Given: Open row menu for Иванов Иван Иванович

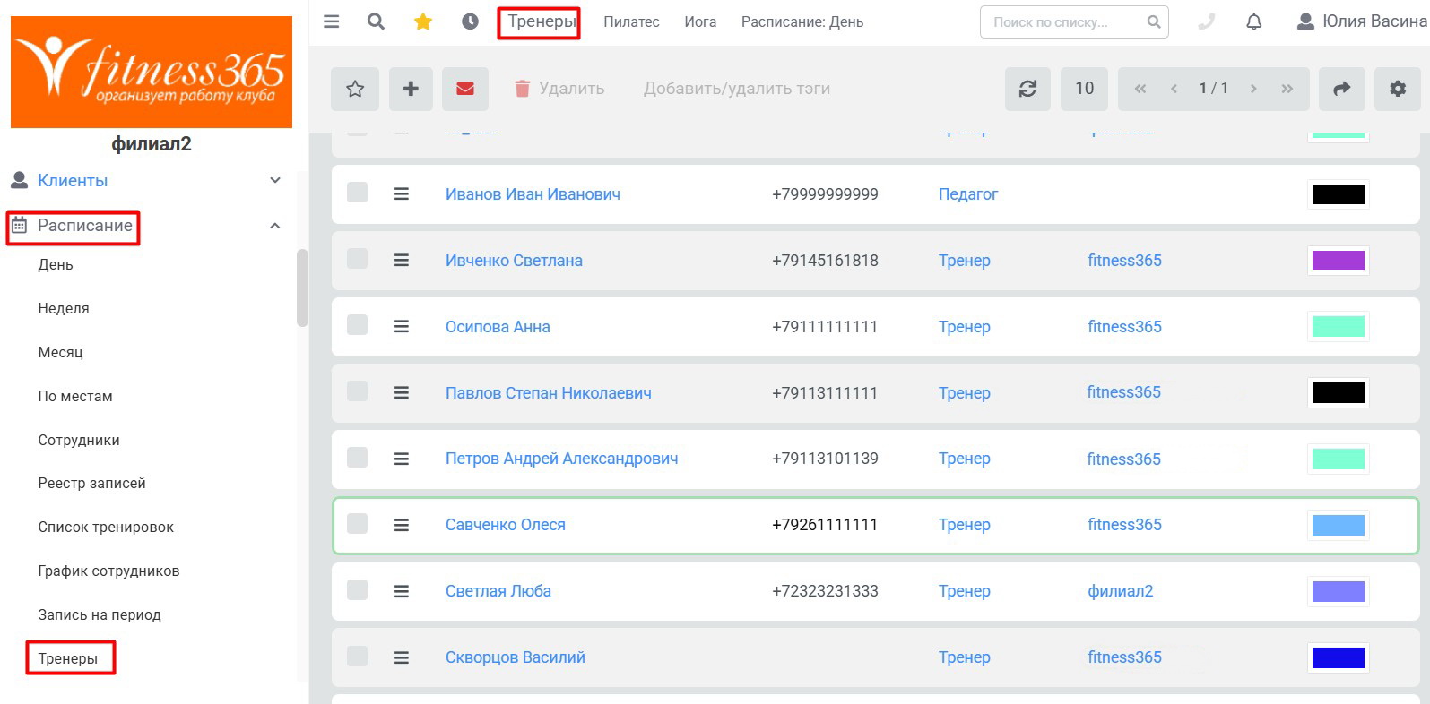Looking at the screenshot, I should [402, 193].
